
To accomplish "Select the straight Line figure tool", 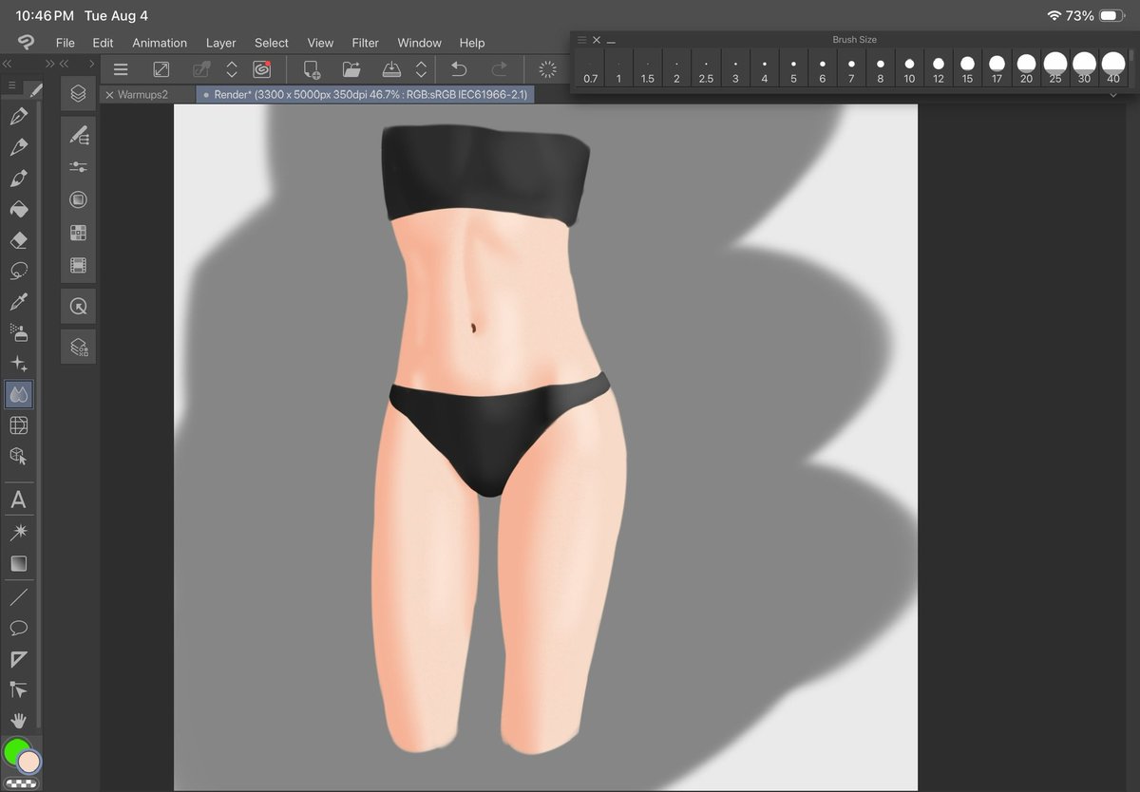I will [x=18, y=596].
